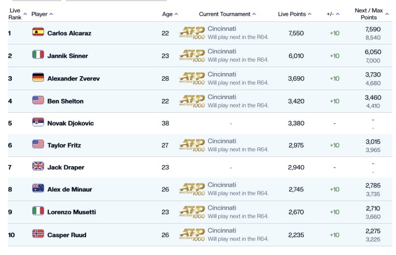Sort by Live Points column

(x=295, y=14)
